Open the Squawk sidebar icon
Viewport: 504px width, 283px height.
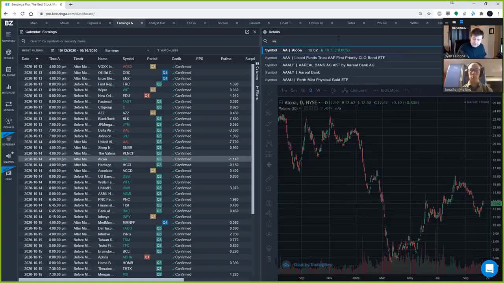(9, 158)
